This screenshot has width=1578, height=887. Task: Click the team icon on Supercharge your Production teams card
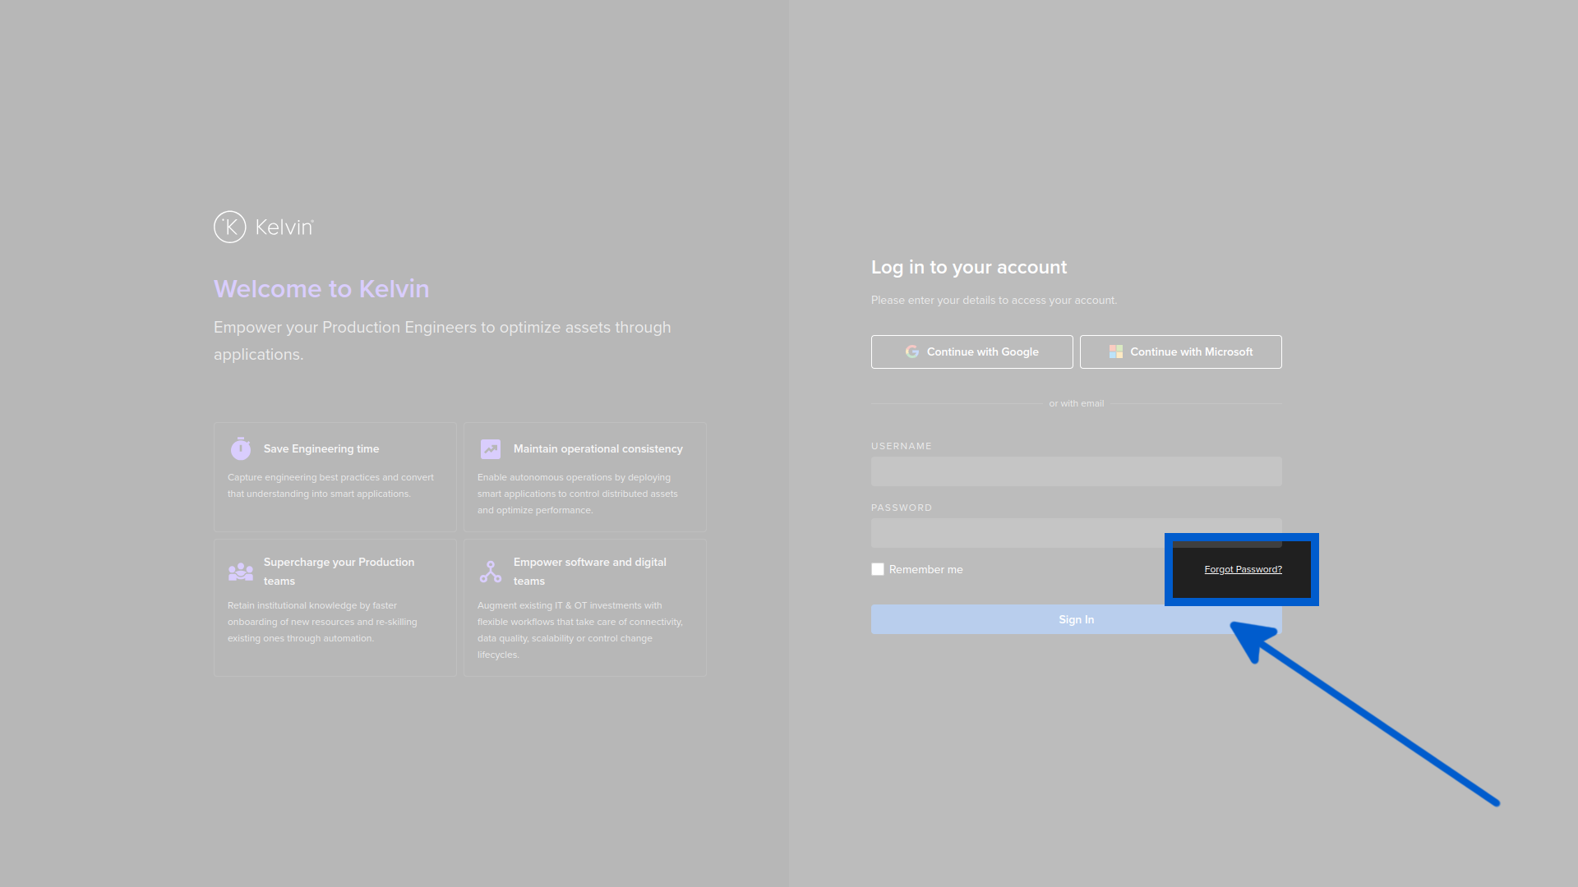[240, 571]
